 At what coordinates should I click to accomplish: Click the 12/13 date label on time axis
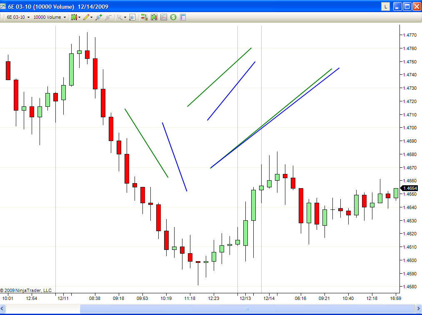[x=245, y=298]
